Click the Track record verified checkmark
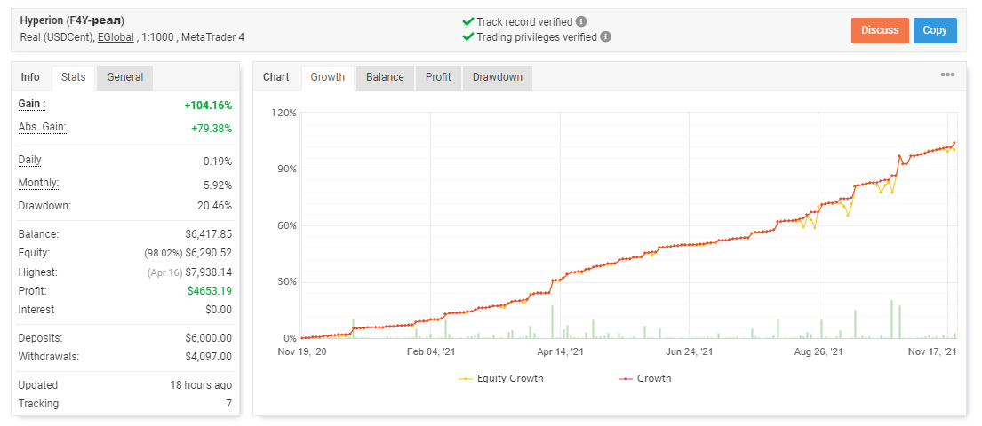 (x=467, y=22)
